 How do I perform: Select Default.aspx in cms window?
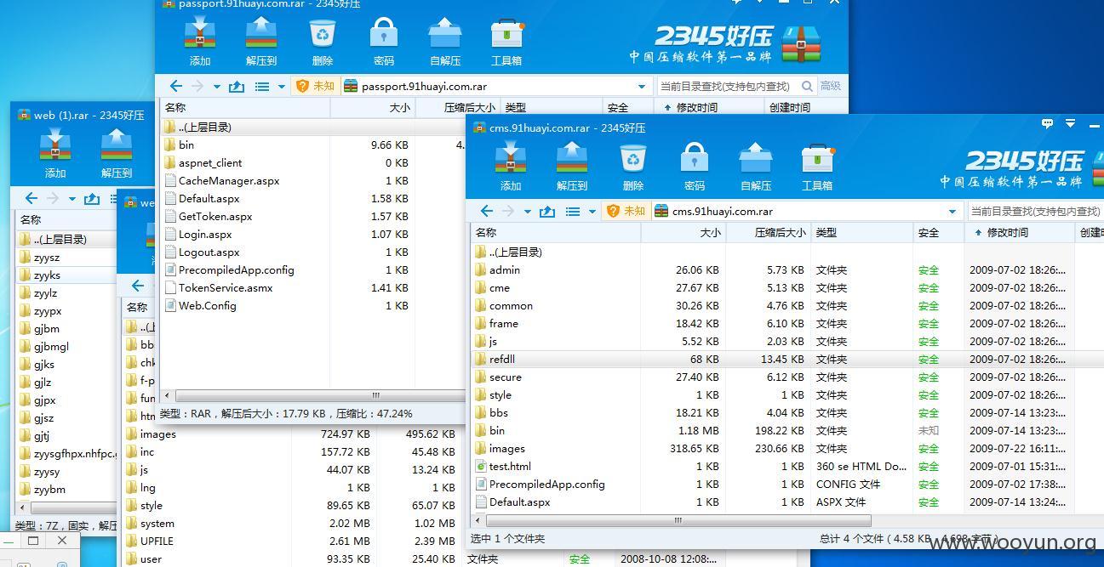(x=787, y=502)
